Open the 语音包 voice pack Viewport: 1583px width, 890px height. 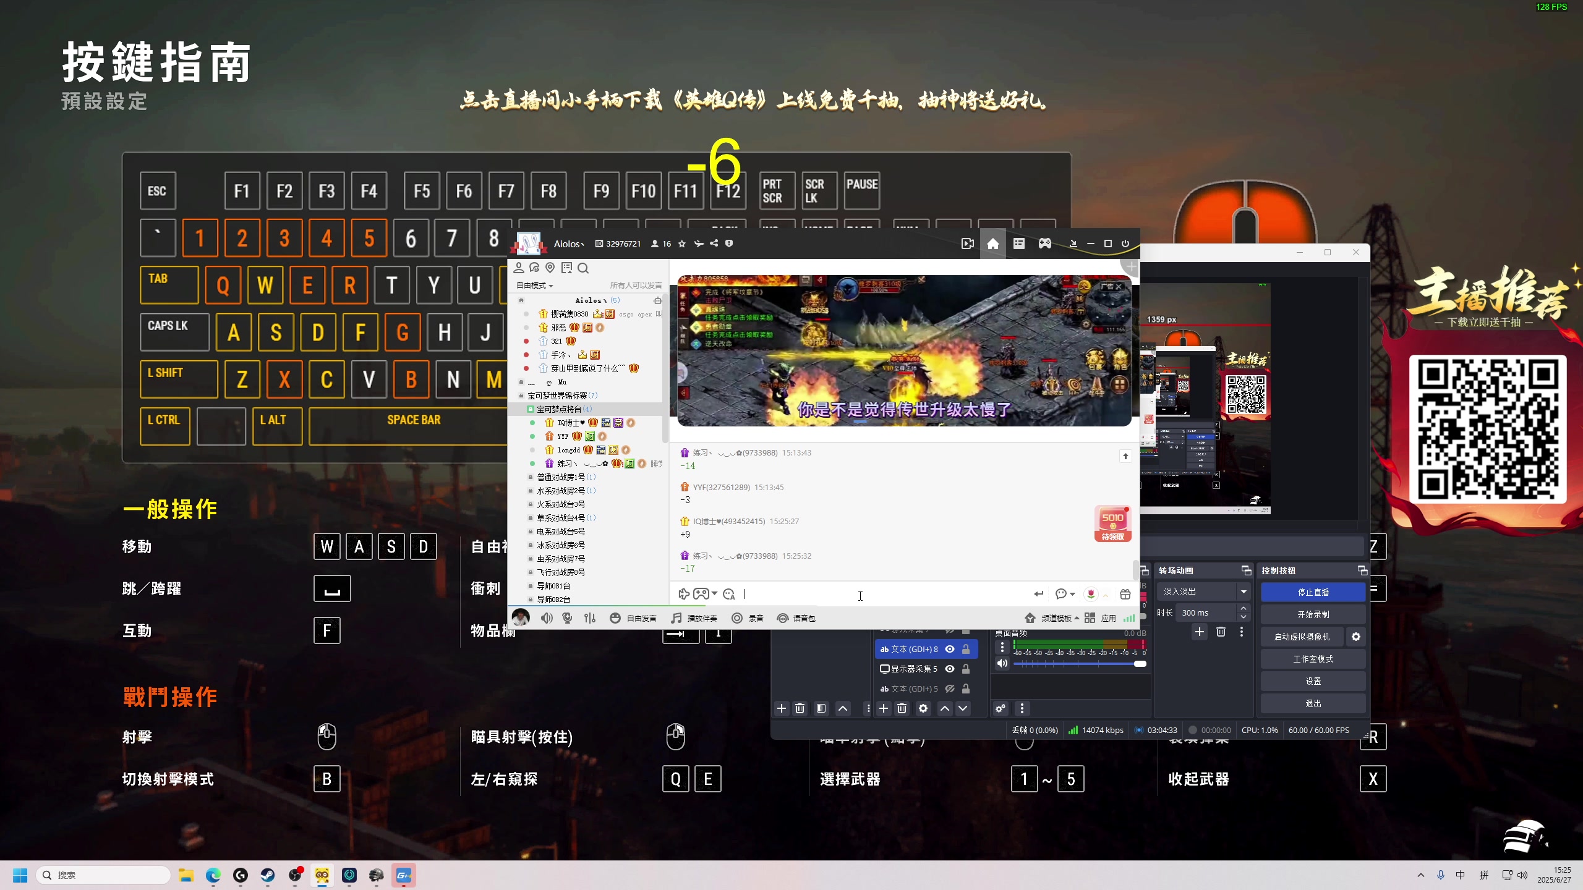[796, 618]
